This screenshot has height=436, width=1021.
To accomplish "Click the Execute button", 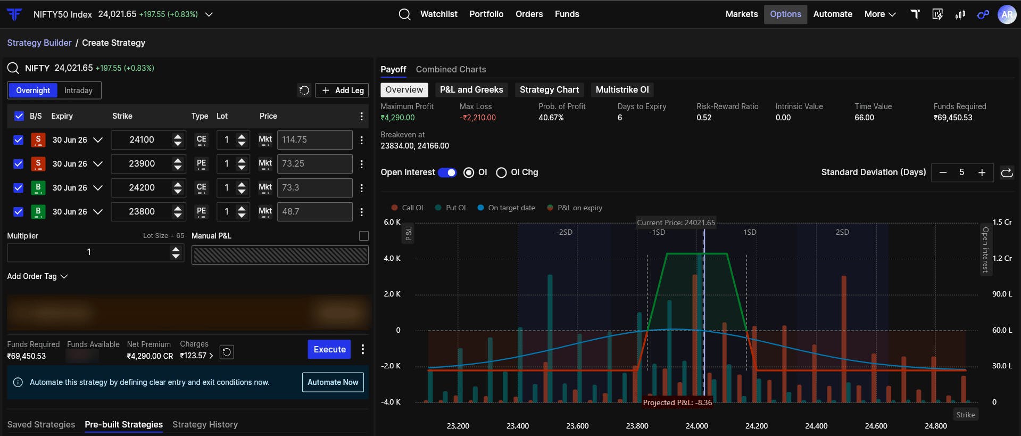I will tap(329, 349).
